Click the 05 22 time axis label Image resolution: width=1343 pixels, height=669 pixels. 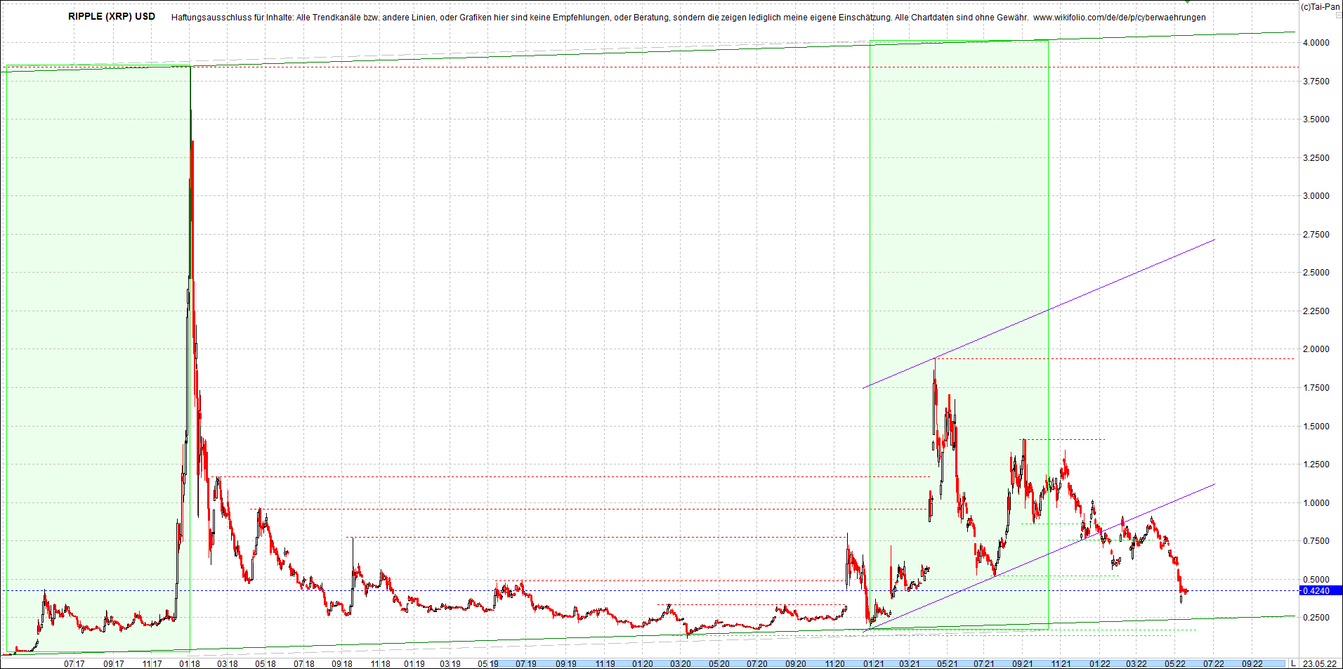(1174, 663)
